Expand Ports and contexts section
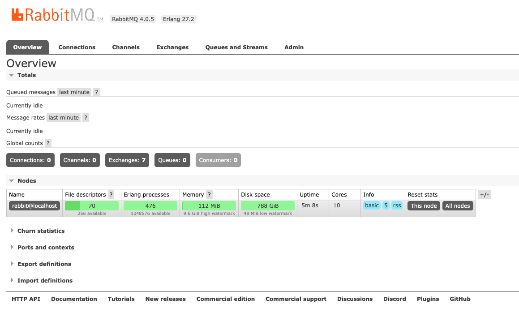 [x=45, y=248]
